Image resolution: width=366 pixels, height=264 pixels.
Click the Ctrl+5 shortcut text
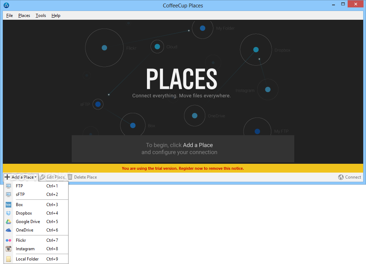pos(52,222)
